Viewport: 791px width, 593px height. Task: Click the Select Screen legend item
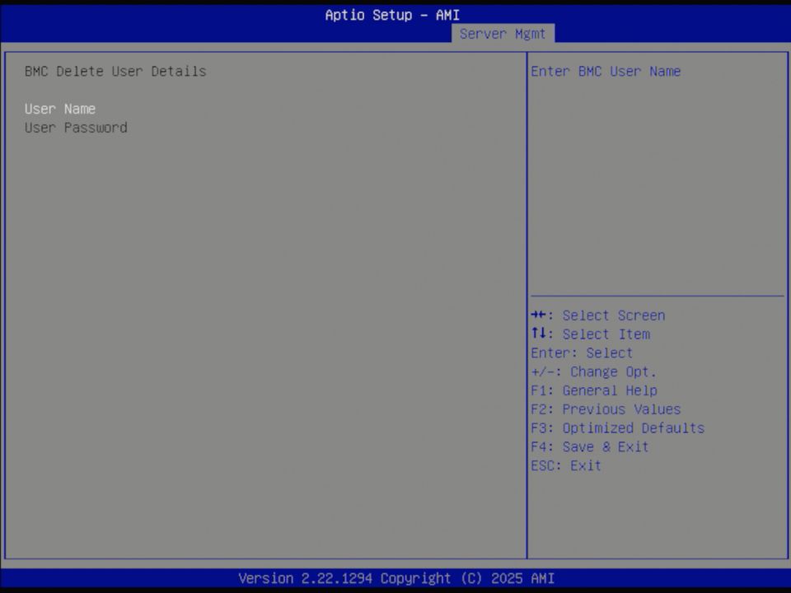pyautogui.click(x=597, y=315)
